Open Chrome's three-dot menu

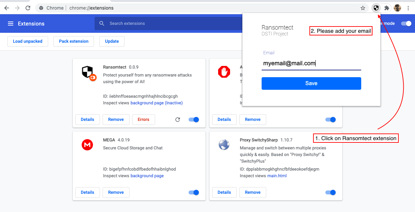coord(408,8)
